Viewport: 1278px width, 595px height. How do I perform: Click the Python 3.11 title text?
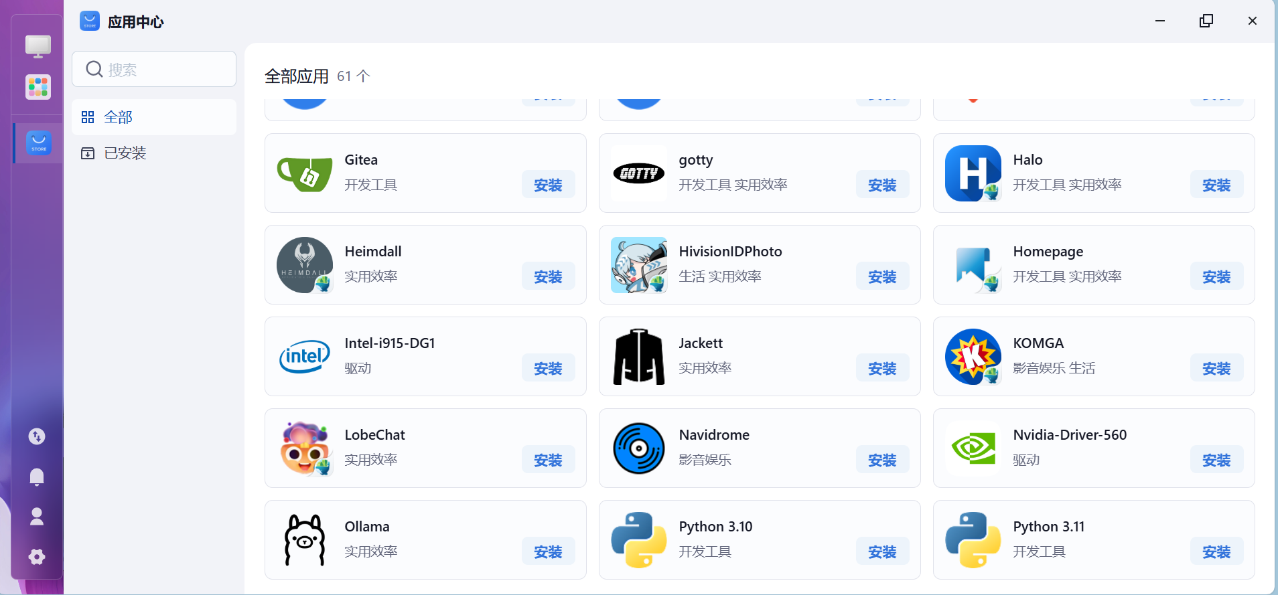point(1048,527)
